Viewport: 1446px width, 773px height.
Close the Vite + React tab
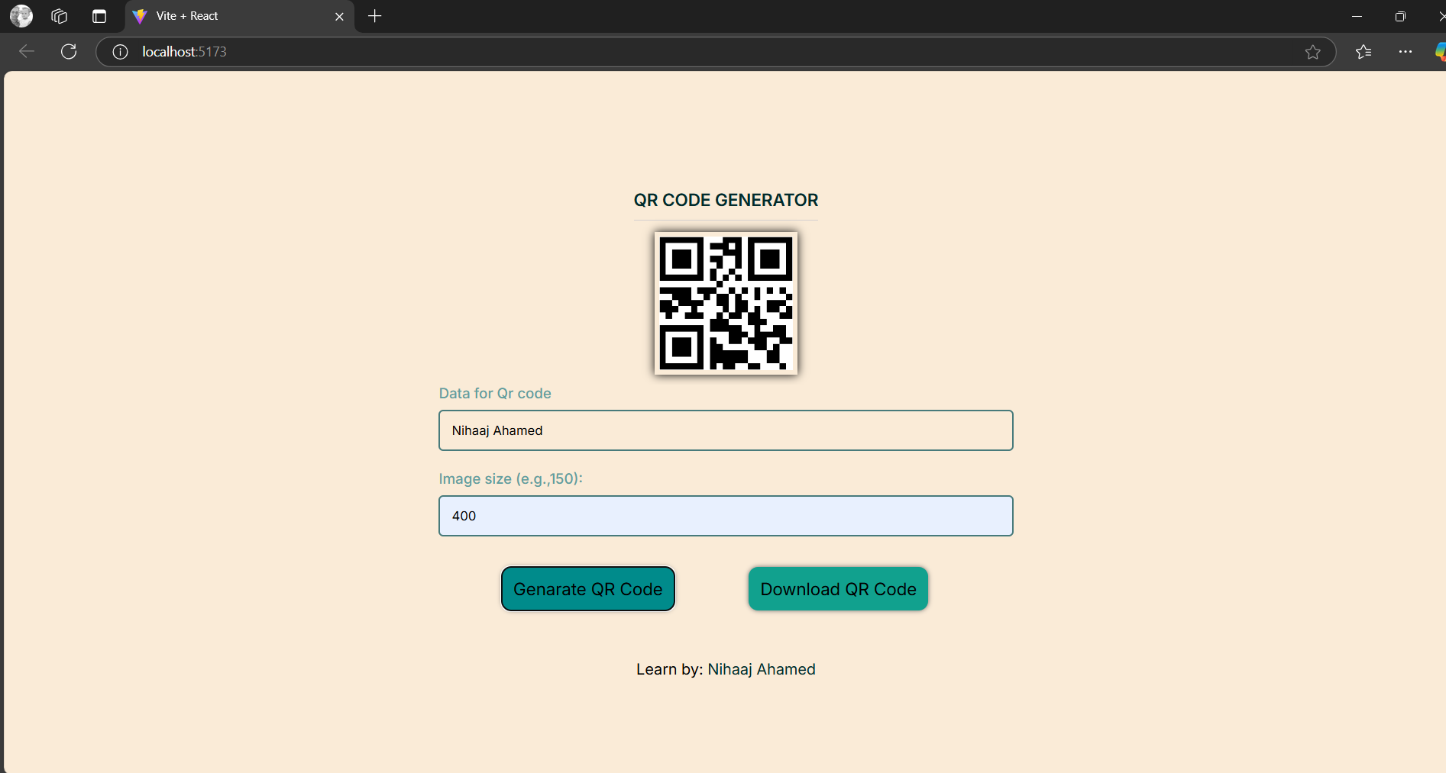(339, 16)
